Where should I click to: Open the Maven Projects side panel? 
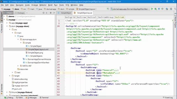coord(175,20)
